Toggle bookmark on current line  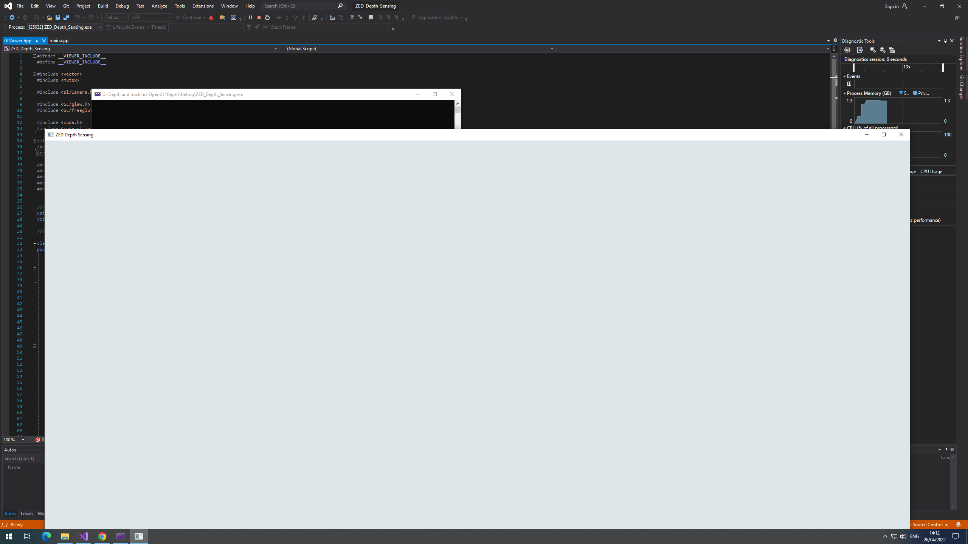tap(371, 17)
